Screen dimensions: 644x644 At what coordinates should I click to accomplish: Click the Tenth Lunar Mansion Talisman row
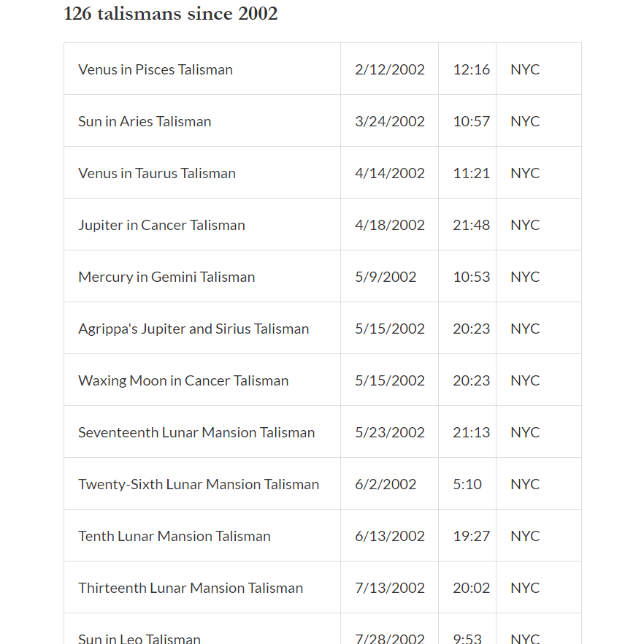(175, 536)
